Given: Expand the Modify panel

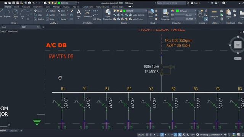Looking at the screenshot, I should click(54, 23).
